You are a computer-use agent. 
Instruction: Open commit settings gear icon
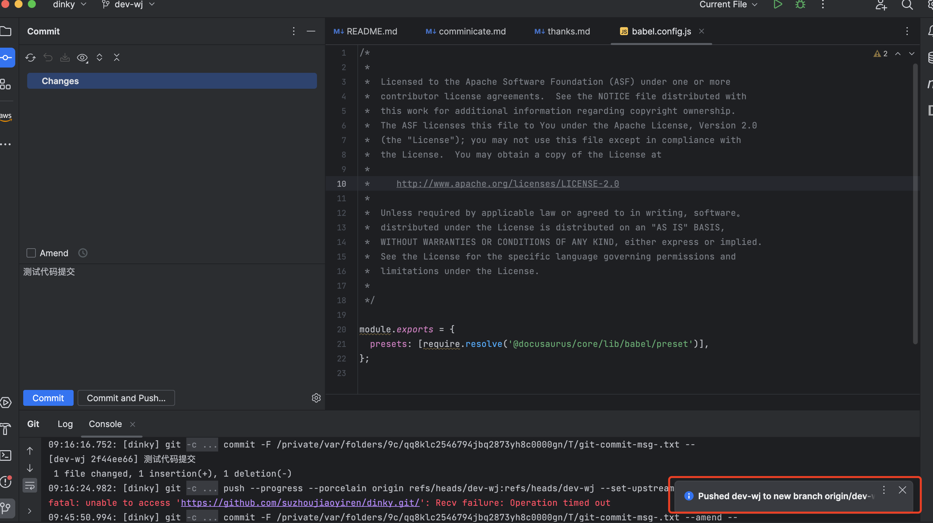point(316,398)
